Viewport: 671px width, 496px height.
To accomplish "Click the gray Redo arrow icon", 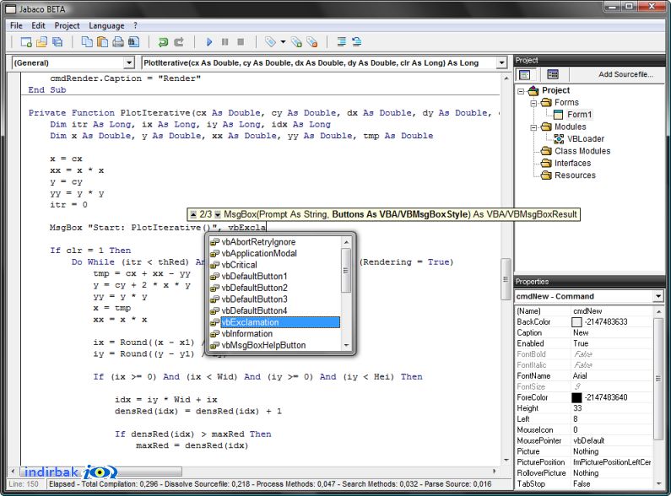I will [x=179, y=42].
